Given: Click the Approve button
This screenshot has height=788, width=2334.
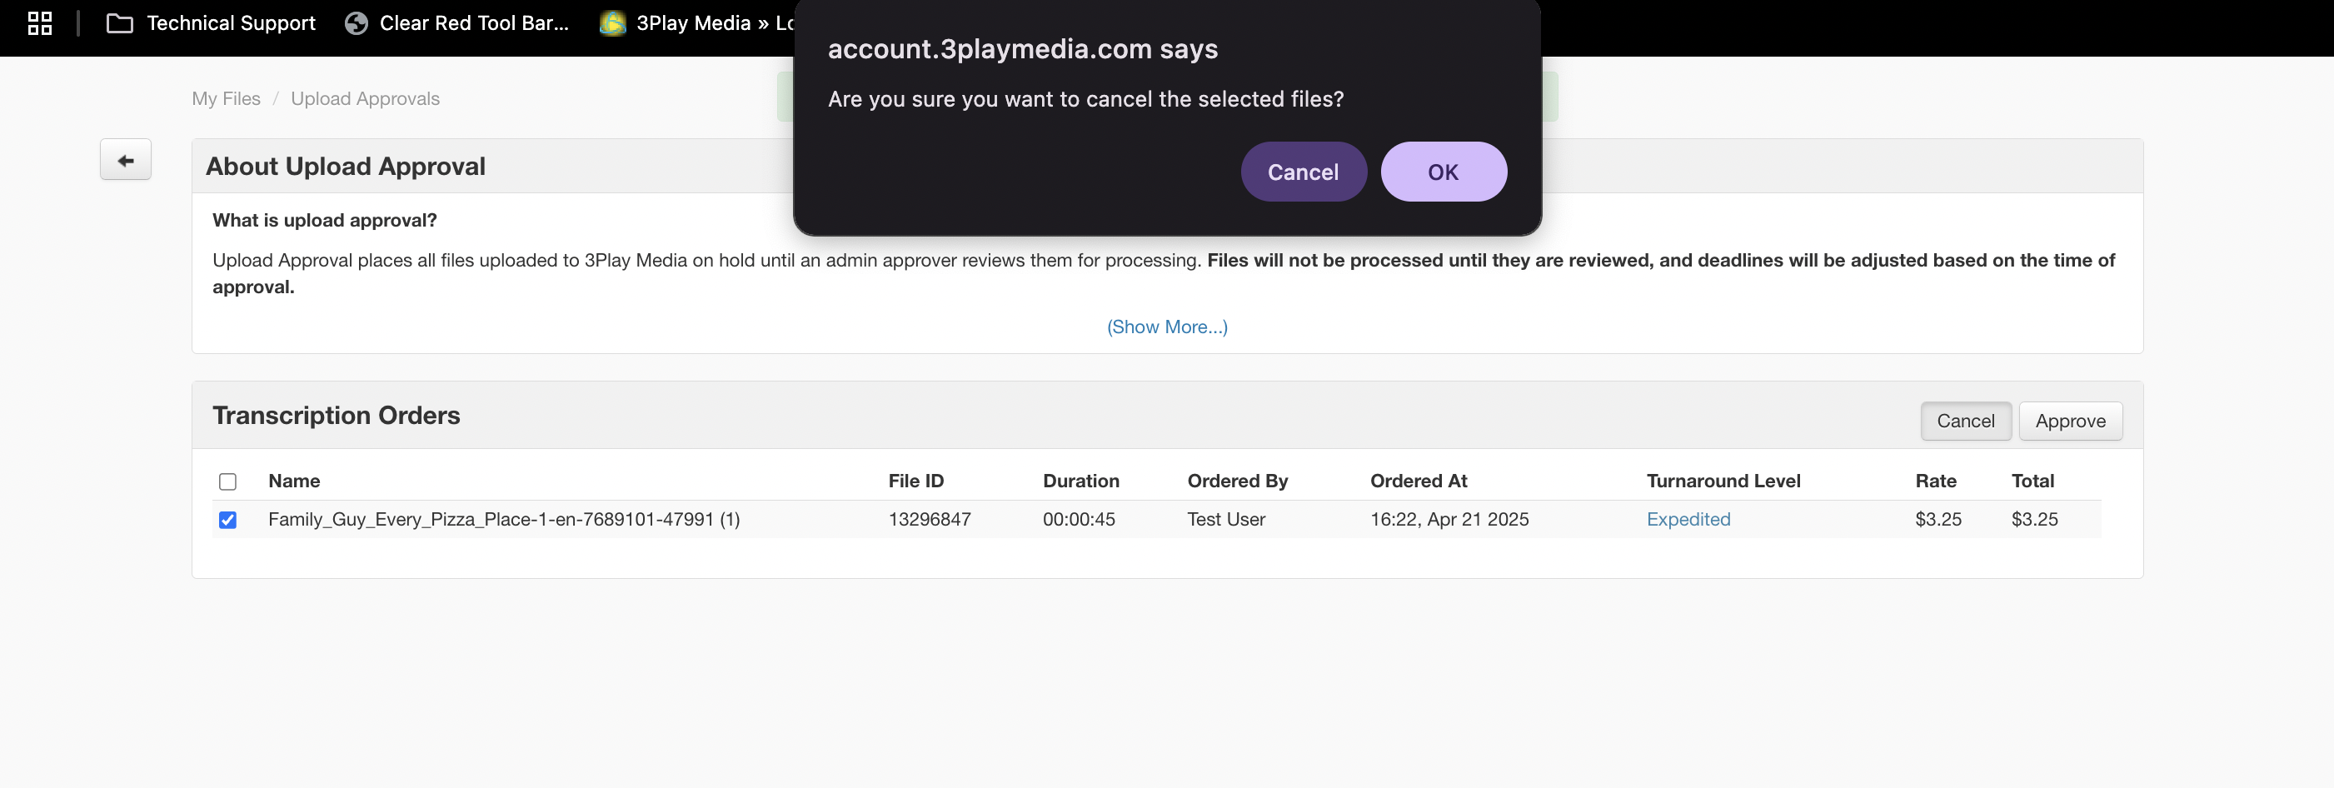Looking at the screenshot, I should click(2070, 421).
